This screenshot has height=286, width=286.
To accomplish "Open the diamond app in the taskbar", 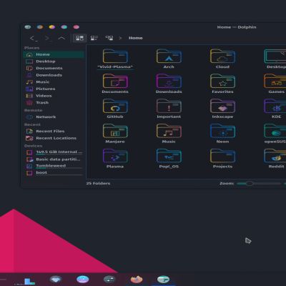I will tap(56, 280).
